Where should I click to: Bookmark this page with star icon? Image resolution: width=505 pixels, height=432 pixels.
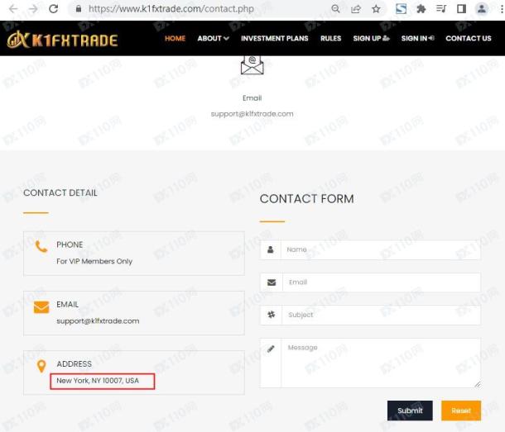point(376,9)
